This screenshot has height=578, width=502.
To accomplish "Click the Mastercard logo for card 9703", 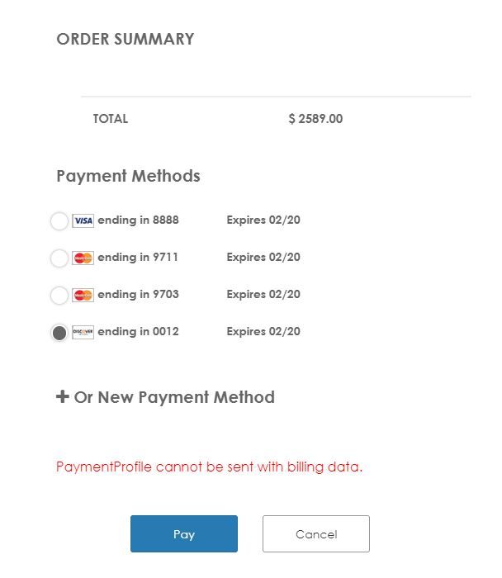I will tap(83, 295).
